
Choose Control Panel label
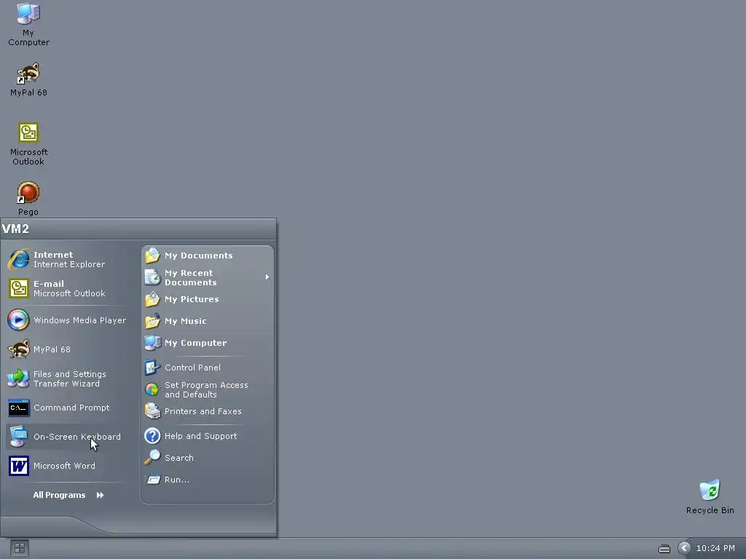pos(192,368)
